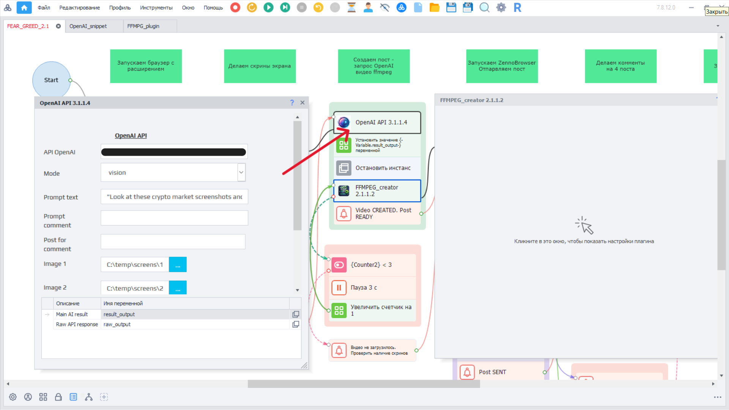Click the OpenAI API panel scroll-down arrow
Image resolution: width=729 pixels, height=410 pixels.
pyautogui.click(x=297, y=290)
